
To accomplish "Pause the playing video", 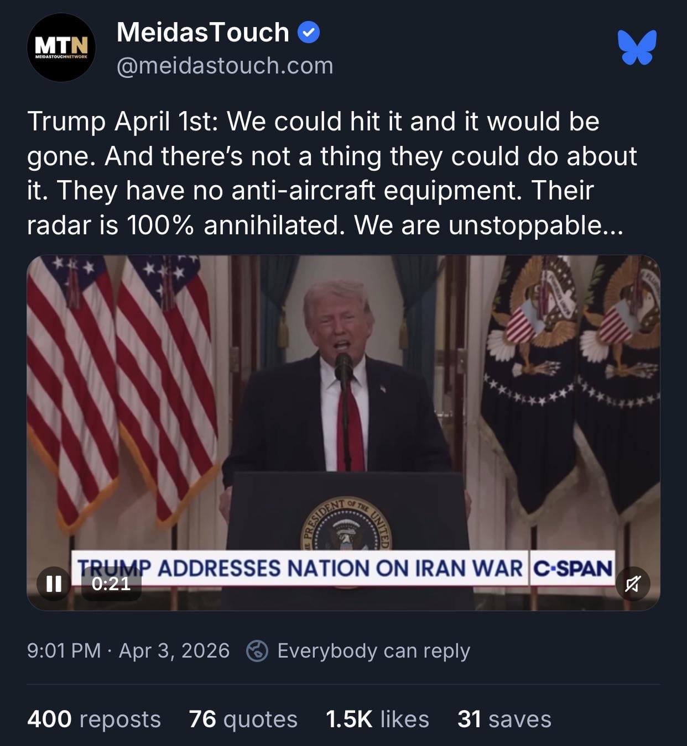I will tap(54, 584).
